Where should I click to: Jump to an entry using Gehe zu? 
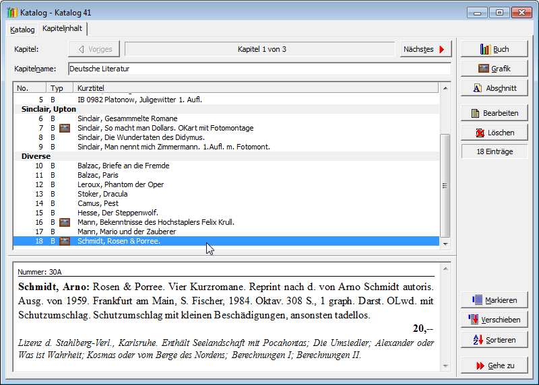pos(494,365)
